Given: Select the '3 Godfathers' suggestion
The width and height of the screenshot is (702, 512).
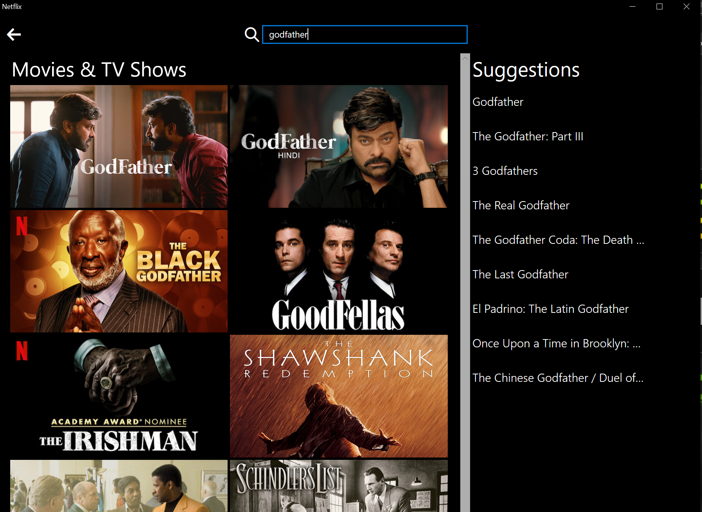Looking at the screenshot, I should click(x=505, y=171).
